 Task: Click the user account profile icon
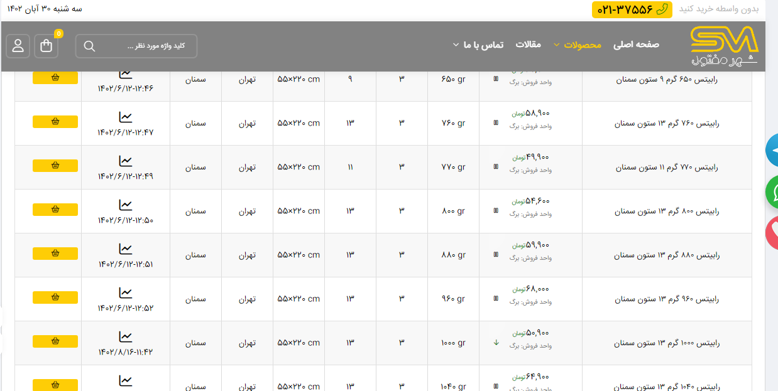(x=18, y=46)
